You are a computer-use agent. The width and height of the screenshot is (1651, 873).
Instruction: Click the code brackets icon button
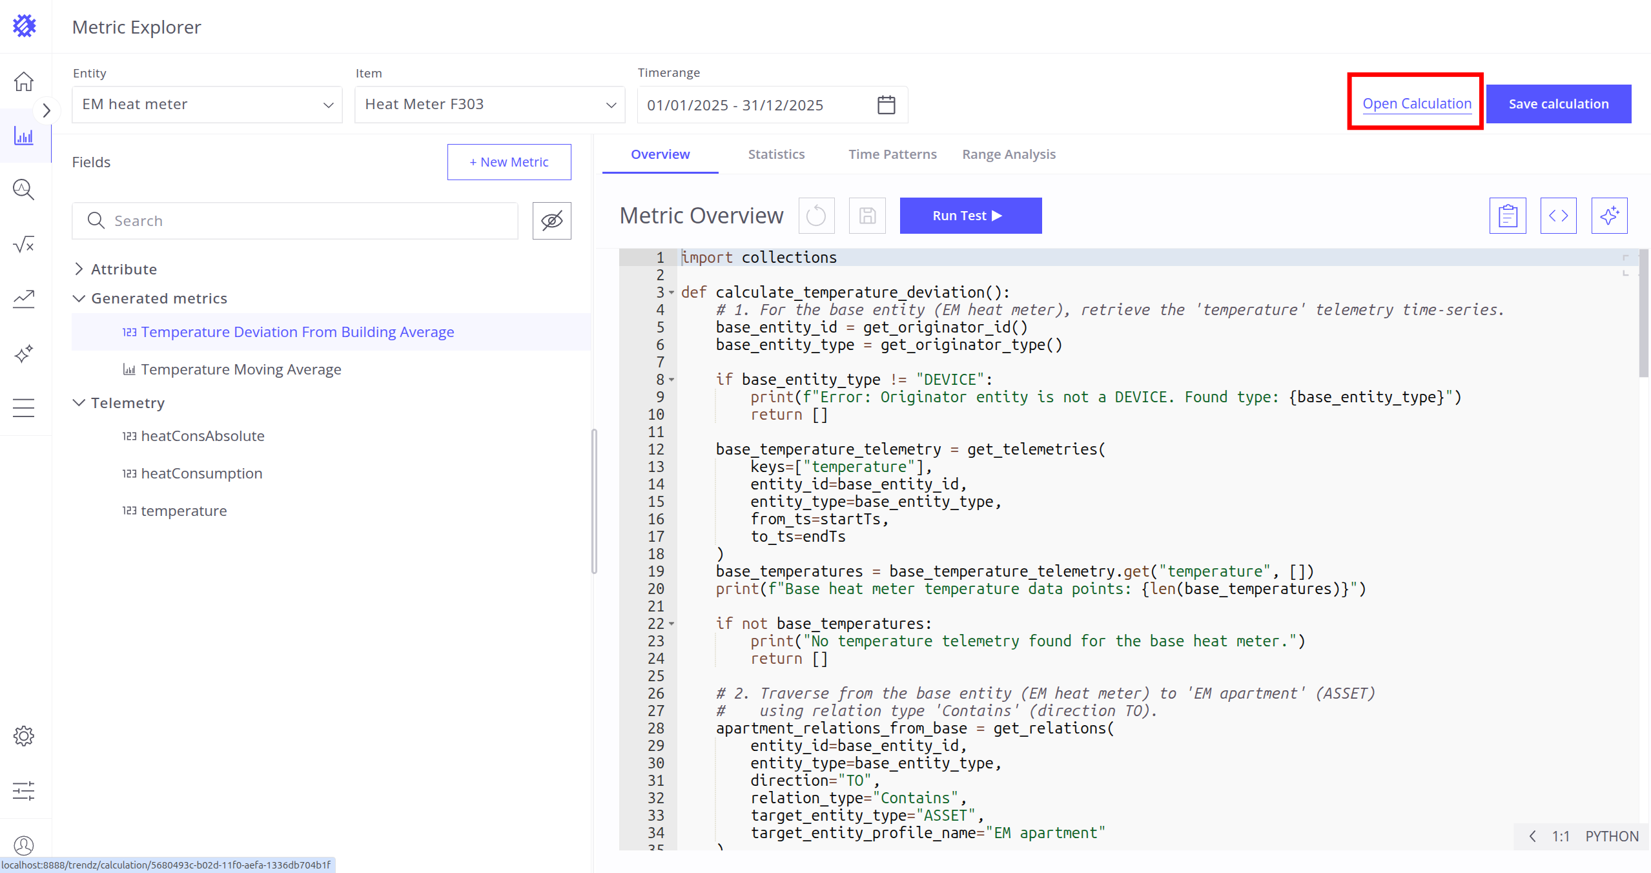[x=1558, y=216]
